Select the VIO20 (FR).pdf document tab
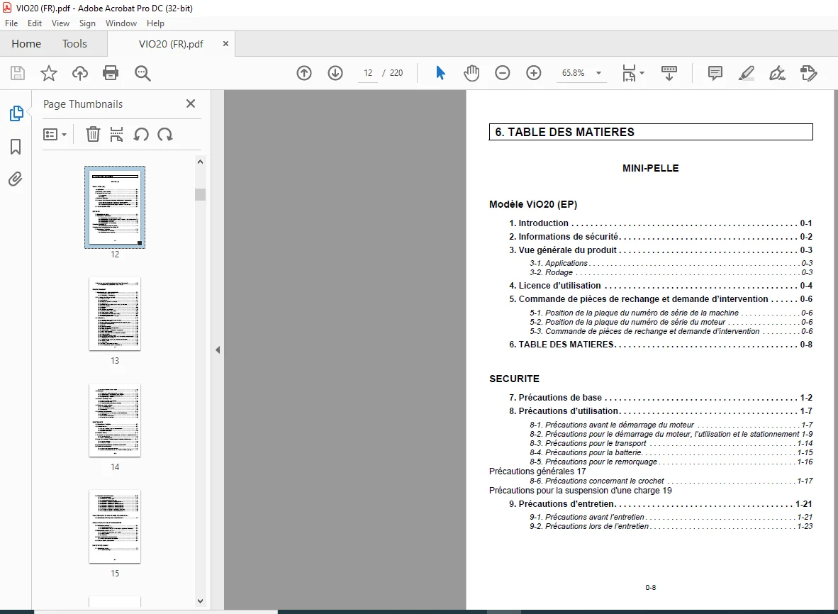Image resolution: width=838 pixels, height=614 pixels. click(x=171, y=44)
